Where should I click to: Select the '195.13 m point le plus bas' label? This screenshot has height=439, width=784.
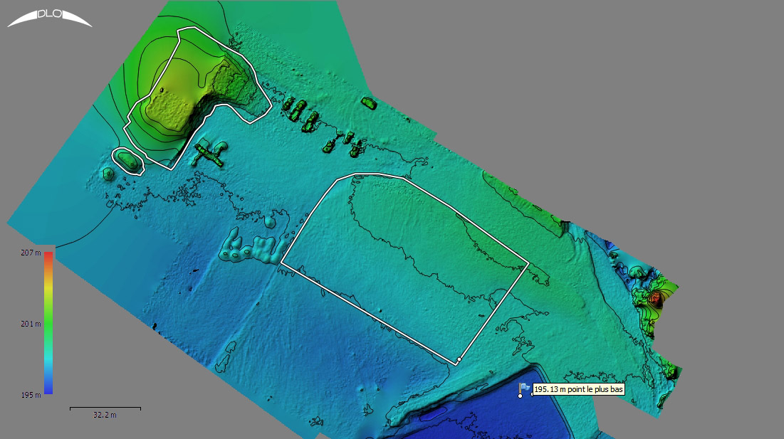tap(578, 389)
